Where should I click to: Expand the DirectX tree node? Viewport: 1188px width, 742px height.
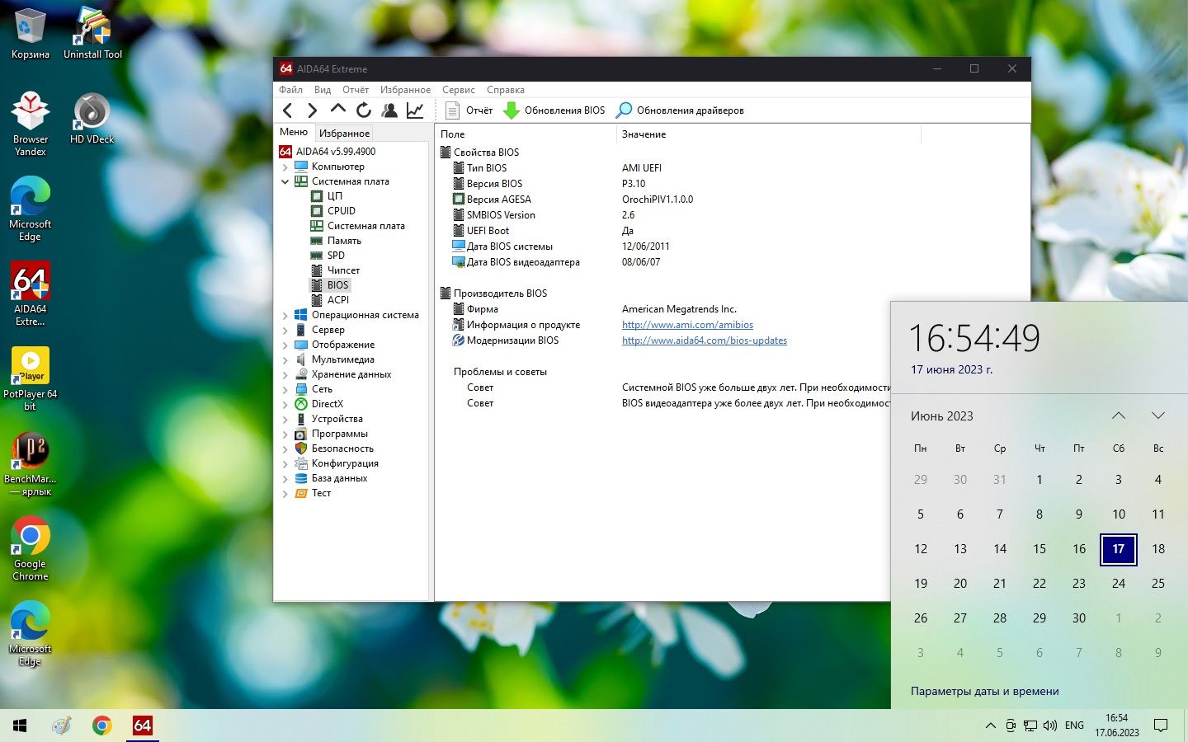(285, 404)
